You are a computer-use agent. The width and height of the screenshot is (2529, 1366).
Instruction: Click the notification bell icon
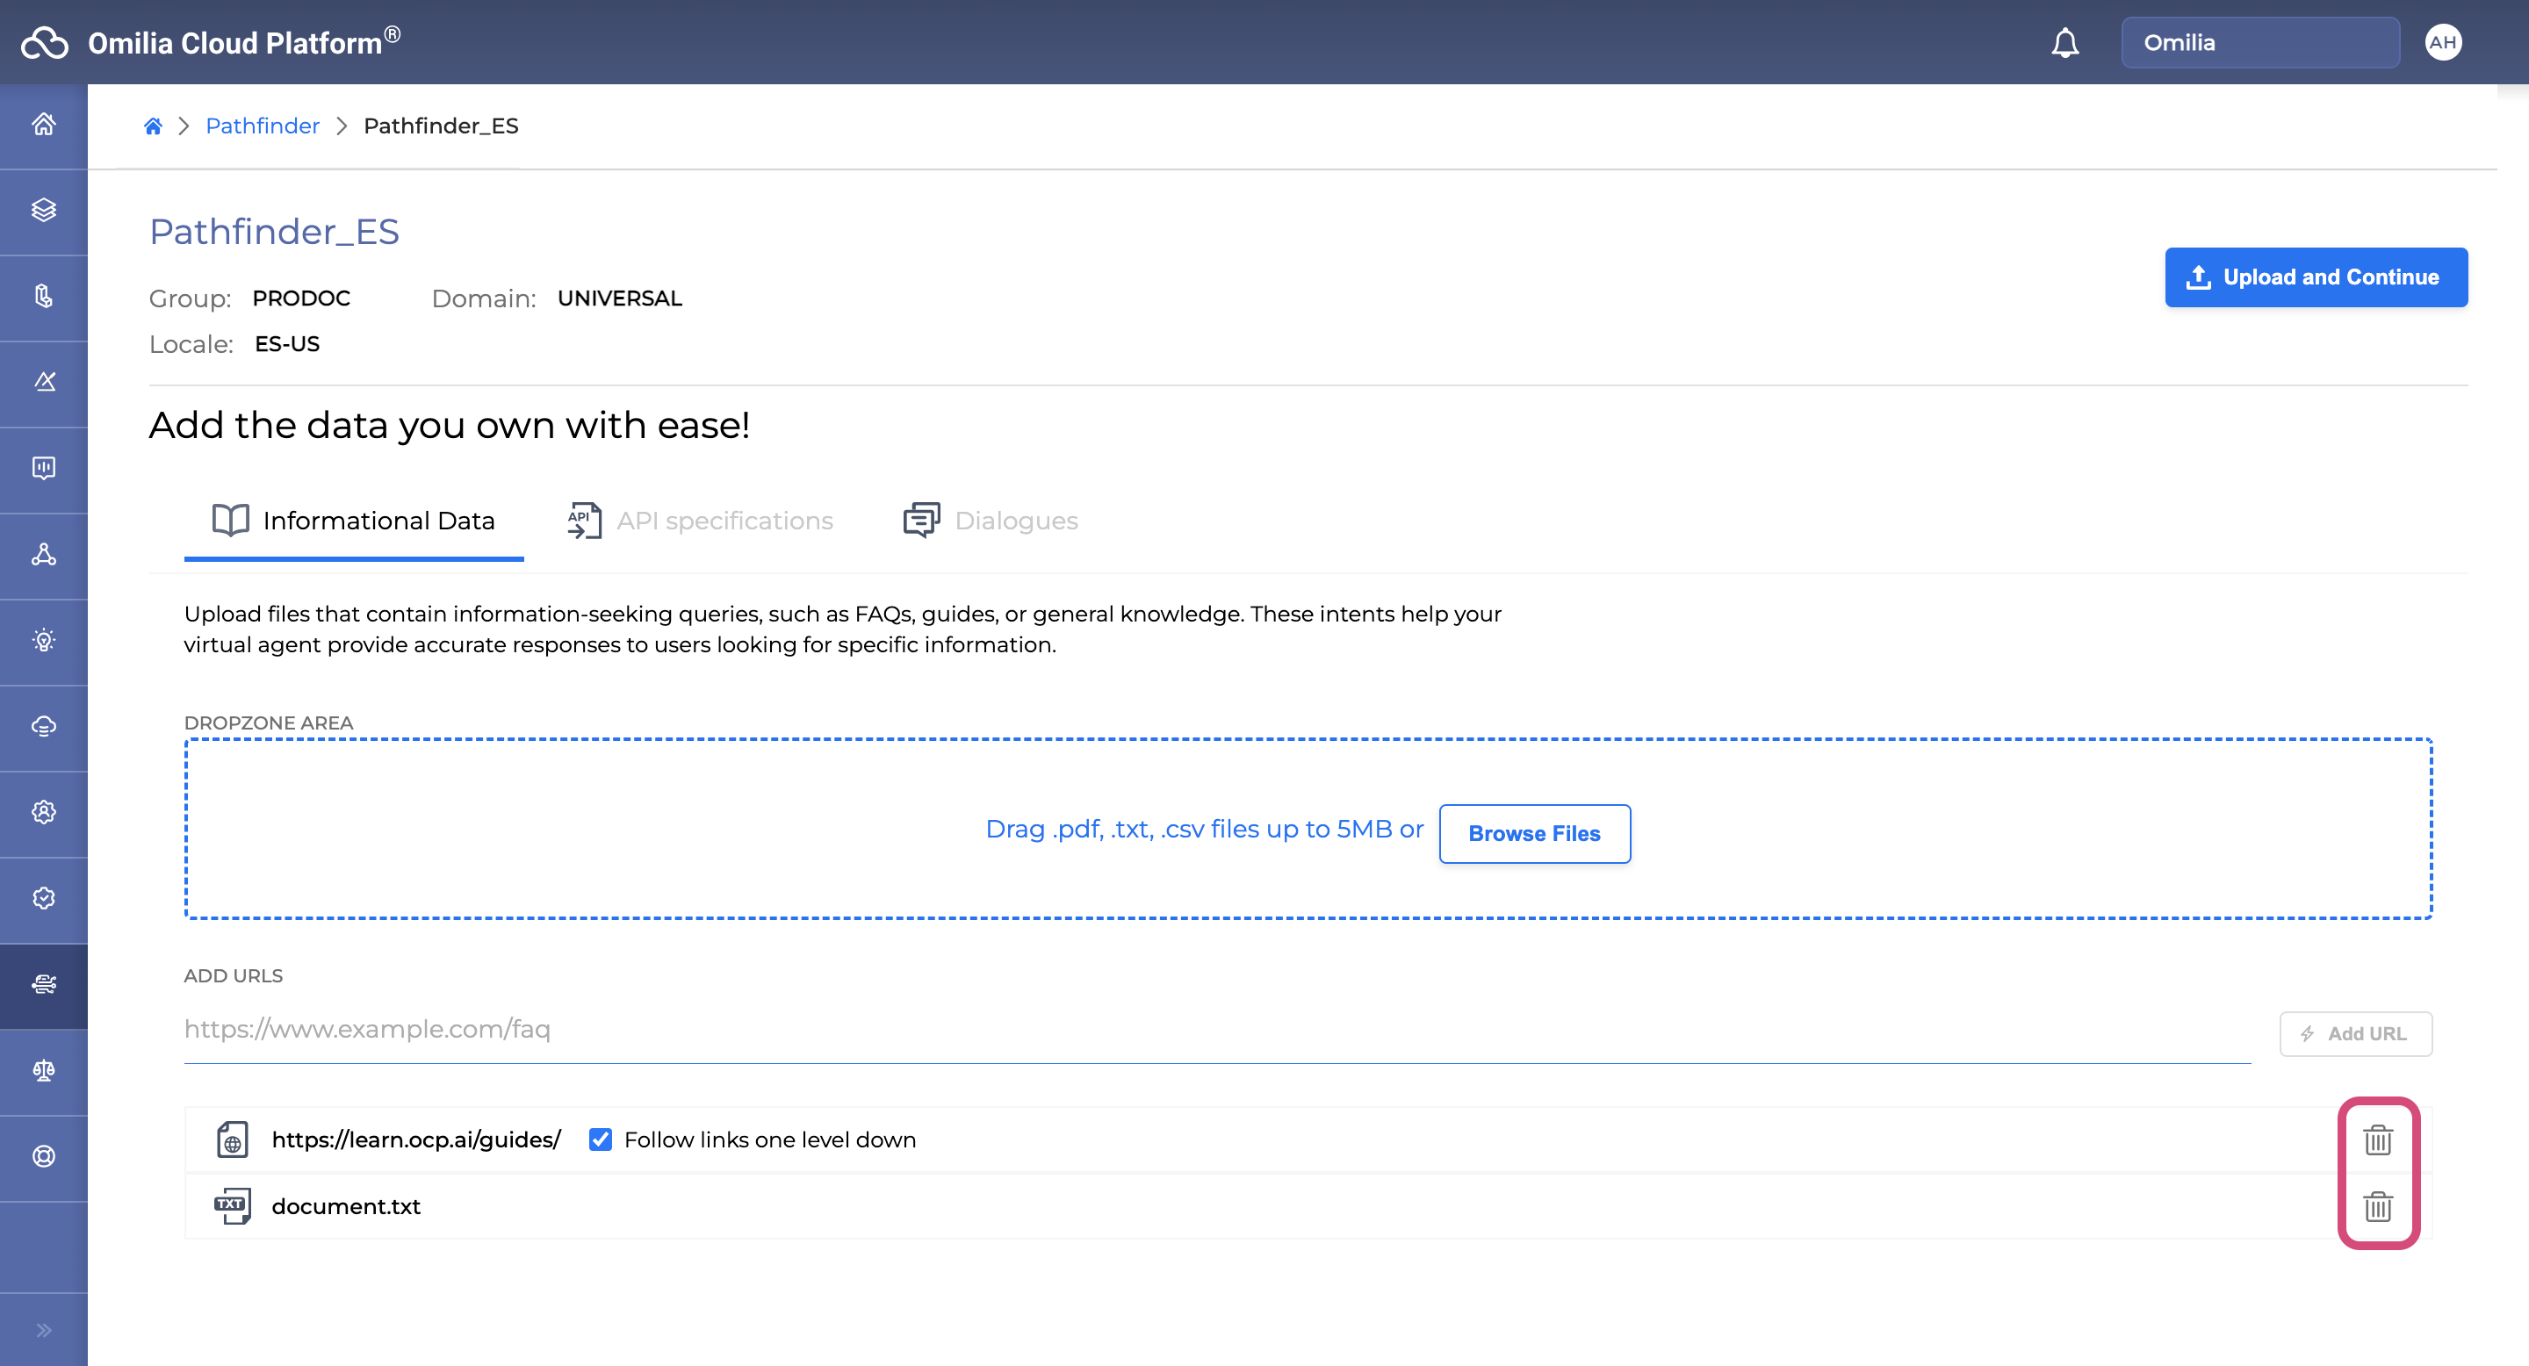2064,43
